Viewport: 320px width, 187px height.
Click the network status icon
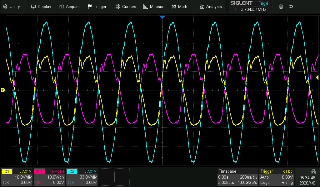[313, 171]
